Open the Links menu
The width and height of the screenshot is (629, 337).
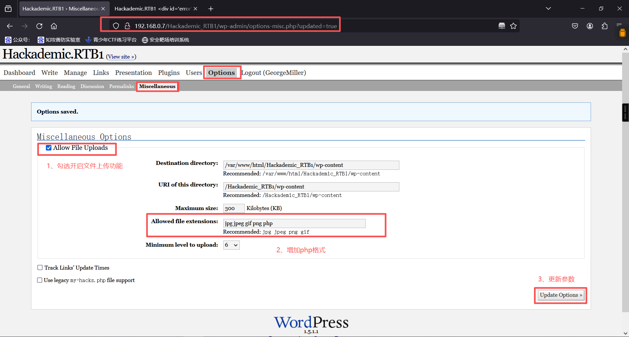(x=101, y=73)
